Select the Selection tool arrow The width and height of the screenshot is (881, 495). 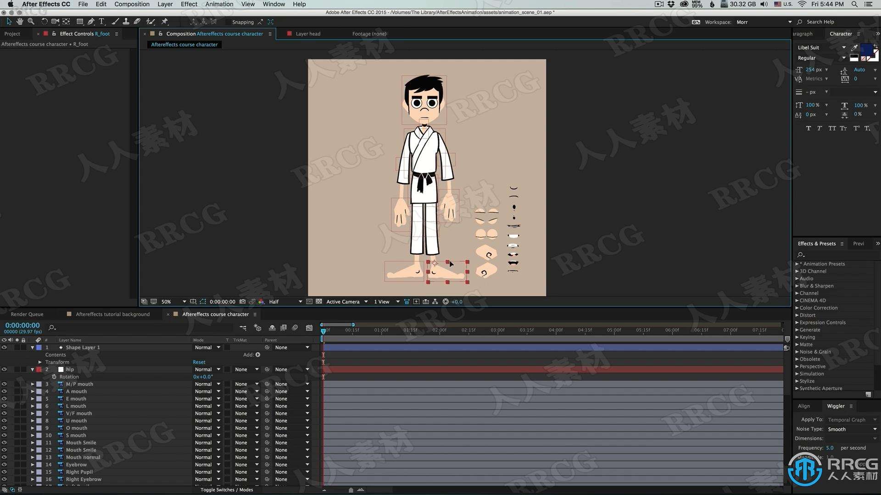pos(8,22)
